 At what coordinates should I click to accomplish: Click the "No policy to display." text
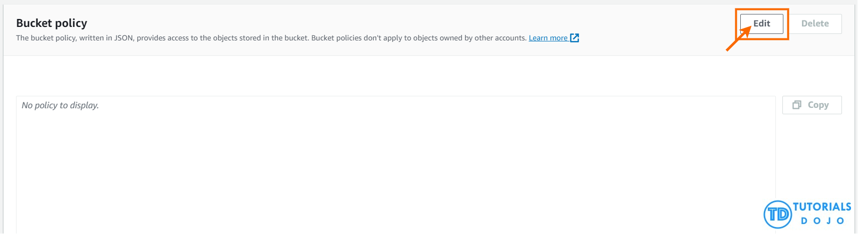click(x=60, y=105)
